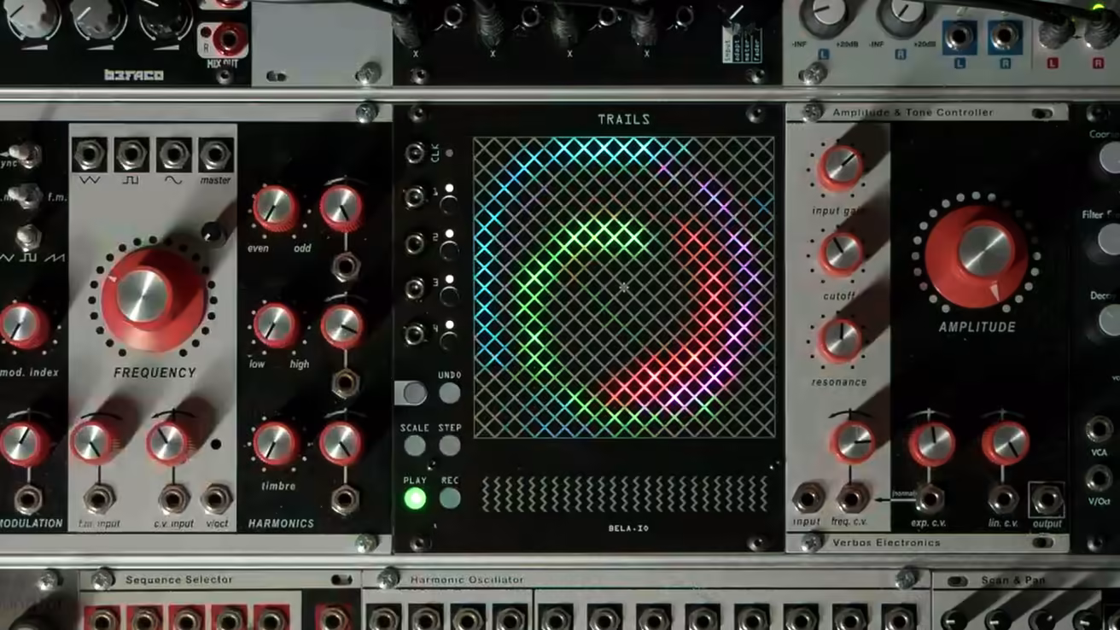The image size is (1120, 630).
Task: Click the VCA jack at the right edge
Action: [1099, 429]
